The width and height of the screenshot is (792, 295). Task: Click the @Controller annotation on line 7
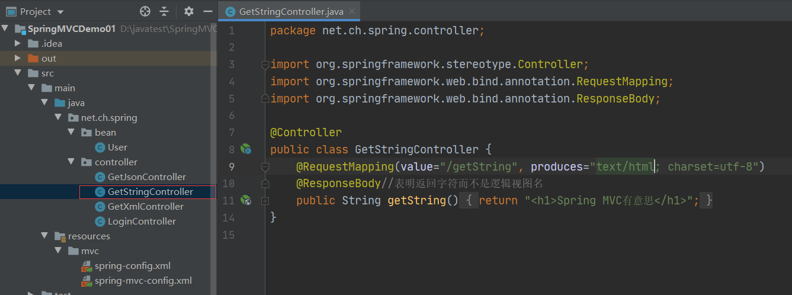pos(306,132)
